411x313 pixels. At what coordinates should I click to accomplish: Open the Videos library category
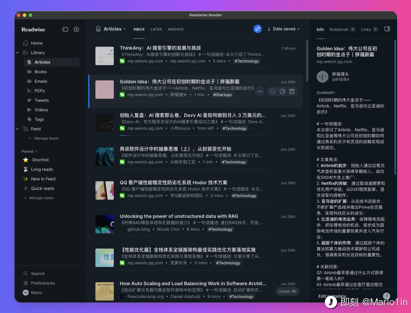coord(41,110)
